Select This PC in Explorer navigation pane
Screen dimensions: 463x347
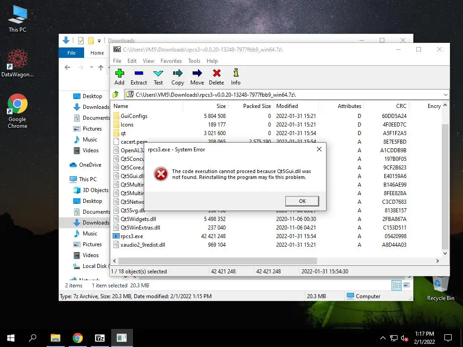coord(84,179)
